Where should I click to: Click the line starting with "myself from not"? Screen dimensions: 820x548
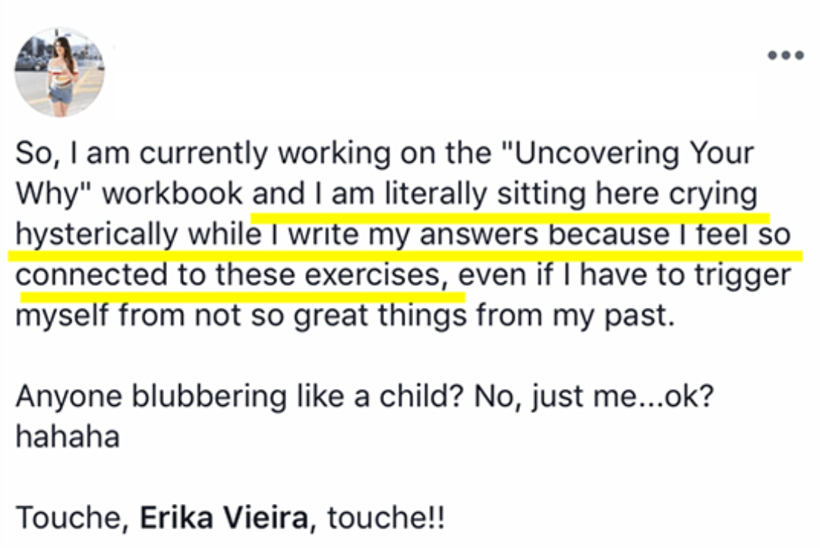[345, 316]
